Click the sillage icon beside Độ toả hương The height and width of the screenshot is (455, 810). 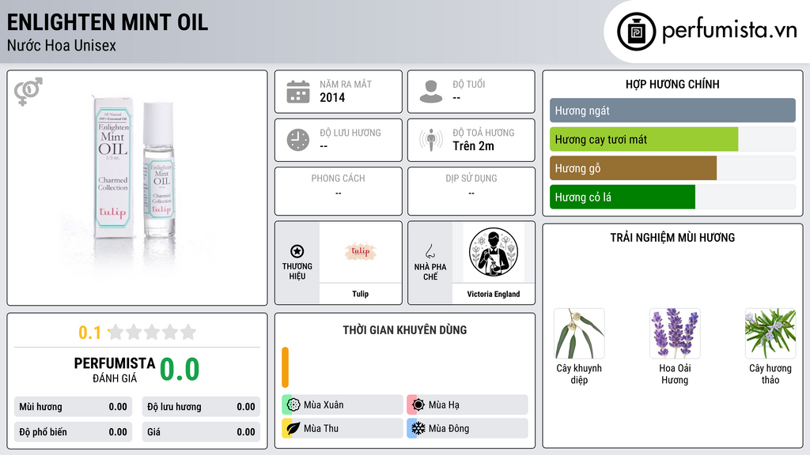click(x=431, y=140)
